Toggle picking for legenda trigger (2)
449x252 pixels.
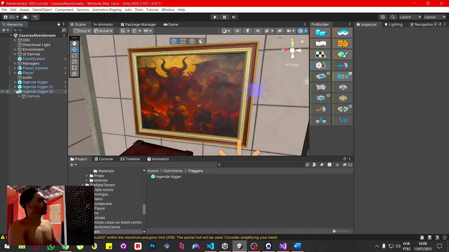7,91
